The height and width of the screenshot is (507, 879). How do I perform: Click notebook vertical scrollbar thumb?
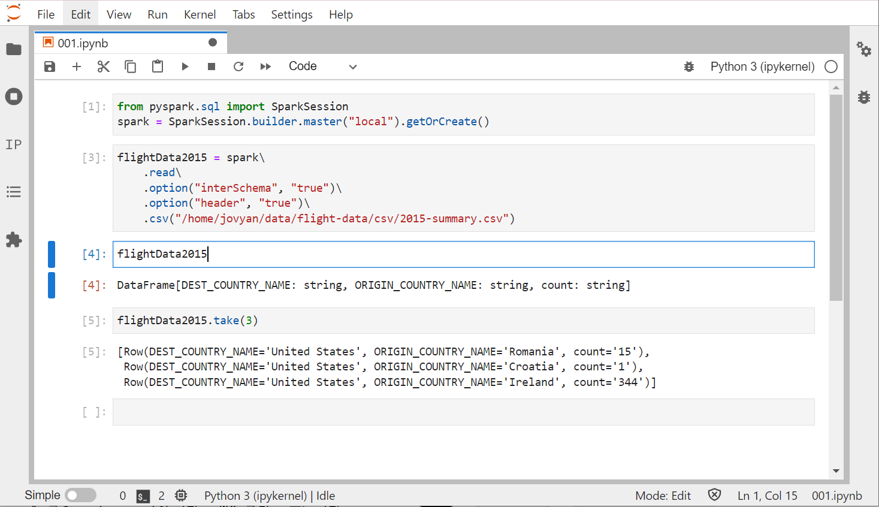(x=836, y=198)
